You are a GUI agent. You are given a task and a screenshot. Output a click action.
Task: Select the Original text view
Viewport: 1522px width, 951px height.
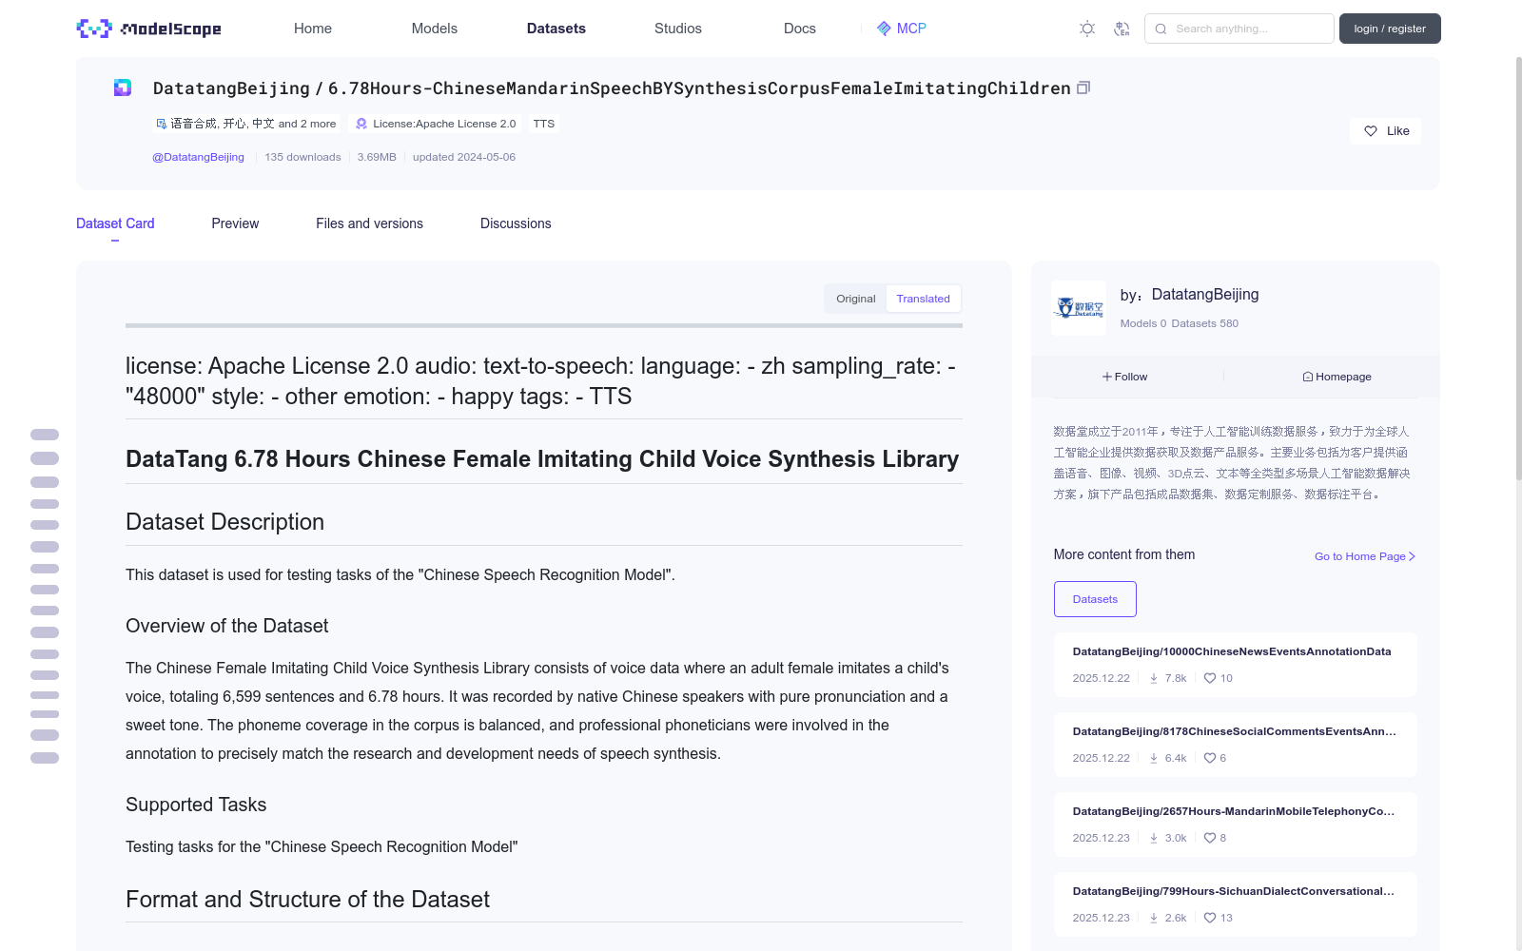click(856, 299)
